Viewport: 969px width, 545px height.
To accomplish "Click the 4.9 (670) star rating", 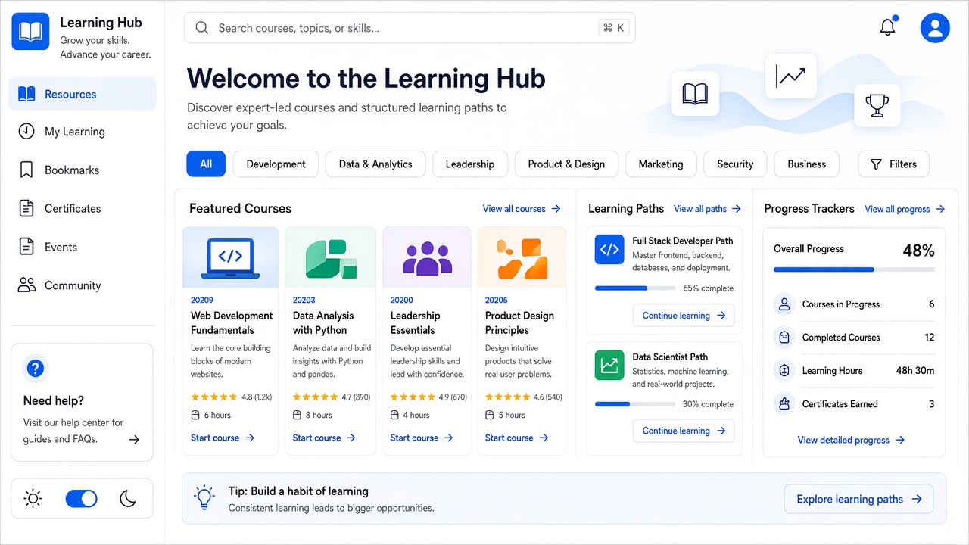I will pyautogui.click(x=428, y=397).
